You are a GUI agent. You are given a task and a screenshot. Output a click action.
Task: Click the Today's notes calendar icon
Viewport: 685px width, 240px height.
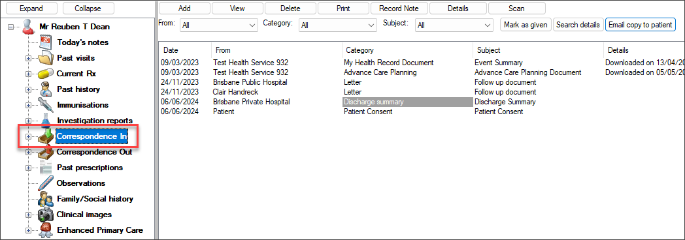tap(46, 42)
